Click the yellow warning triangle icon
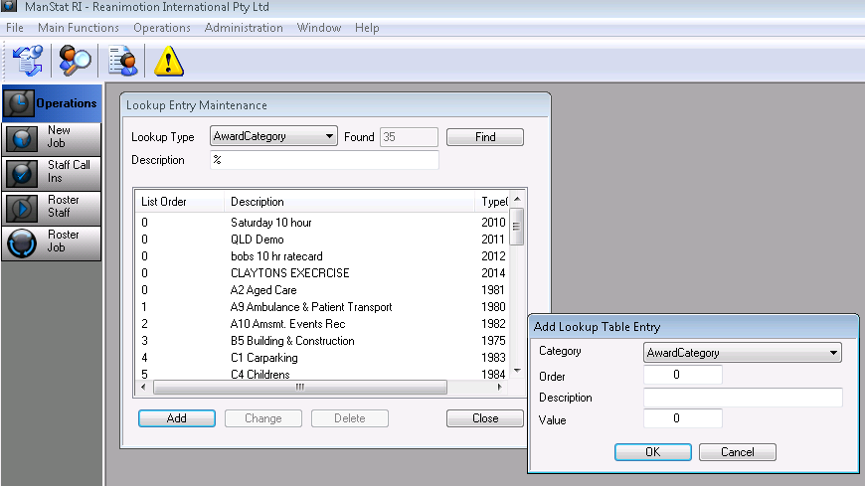The width and height of the screenshot is (865, 486). pyautogui.click(x=168, y=62)
